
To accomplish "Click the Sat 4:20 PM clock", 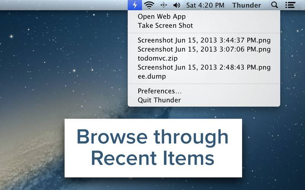I will click(205, 5).
